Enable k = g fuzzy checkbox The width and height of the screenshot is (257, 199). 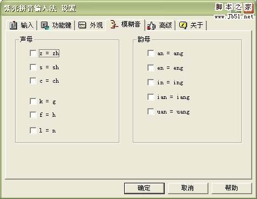click(x=33, y=101)
